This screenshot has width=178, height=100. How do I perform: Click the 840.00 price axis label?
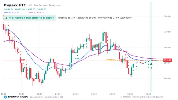point(167,78)
